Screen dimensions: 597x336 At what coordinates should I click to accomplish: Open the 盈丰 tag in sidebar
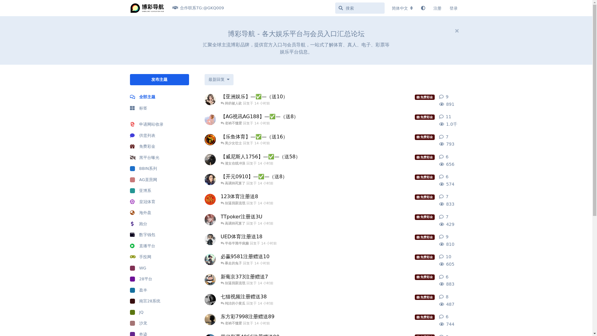[139, 290]
